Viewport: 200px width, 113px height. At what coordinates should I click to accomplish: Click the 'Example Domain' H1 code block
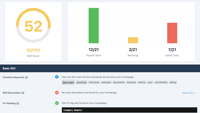click(129, 110)
